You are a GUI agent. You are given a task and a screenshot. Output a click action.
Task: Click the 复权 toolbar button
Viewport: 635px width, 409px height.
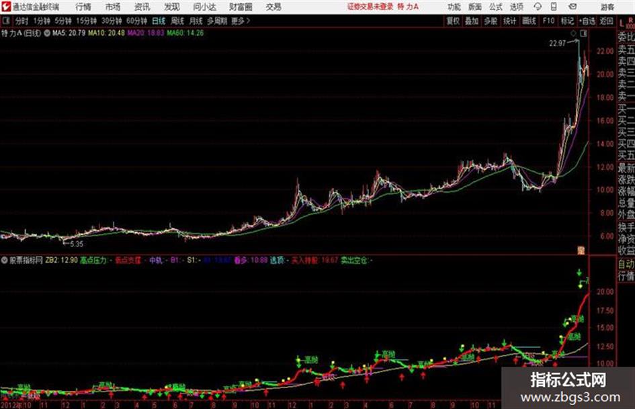[453, 21]
